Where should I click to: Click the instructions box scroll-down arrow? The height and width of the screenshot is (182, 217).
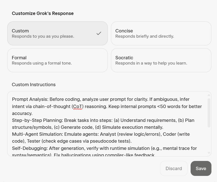209,153
